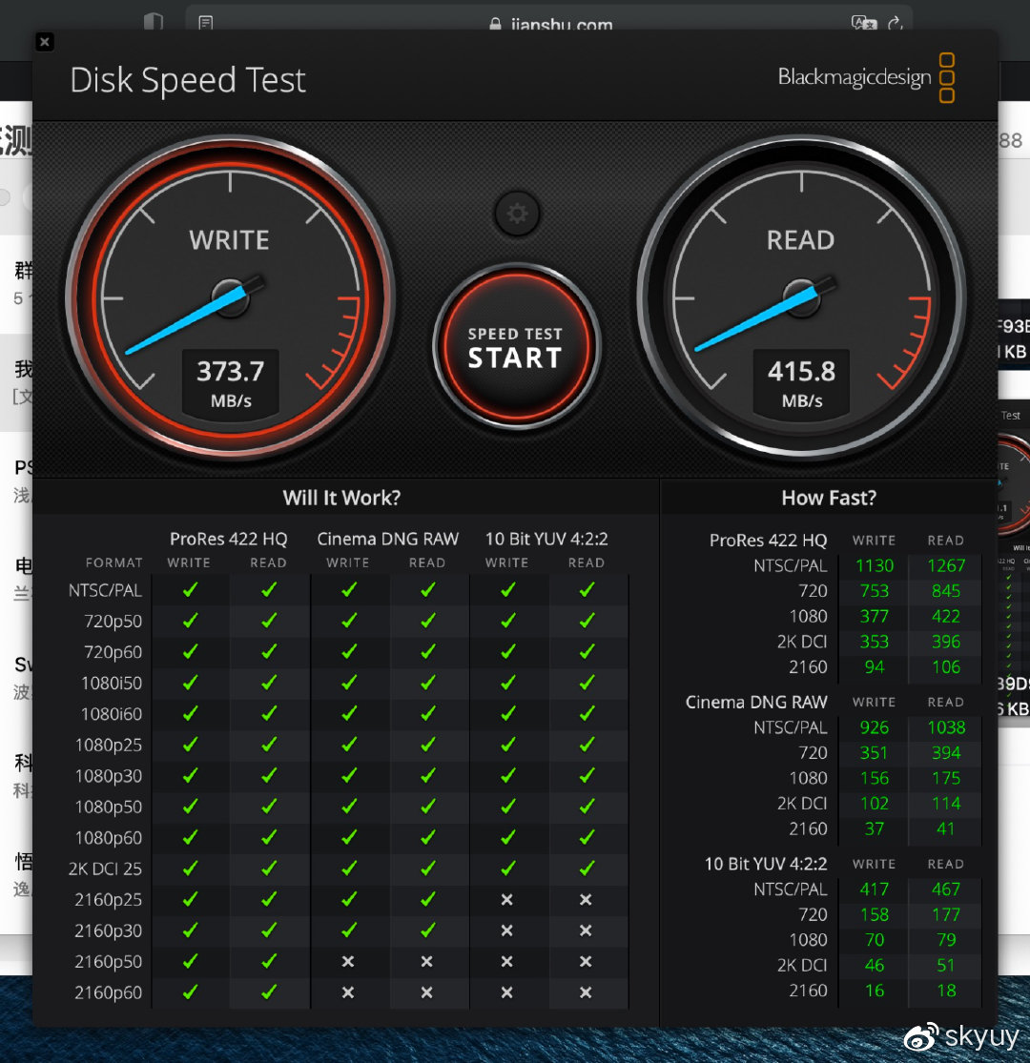Image resolution: width=1030 pixels, height=1063 pixels.
Task: Click the Speed Test Start button
Action: pos(516,346)
